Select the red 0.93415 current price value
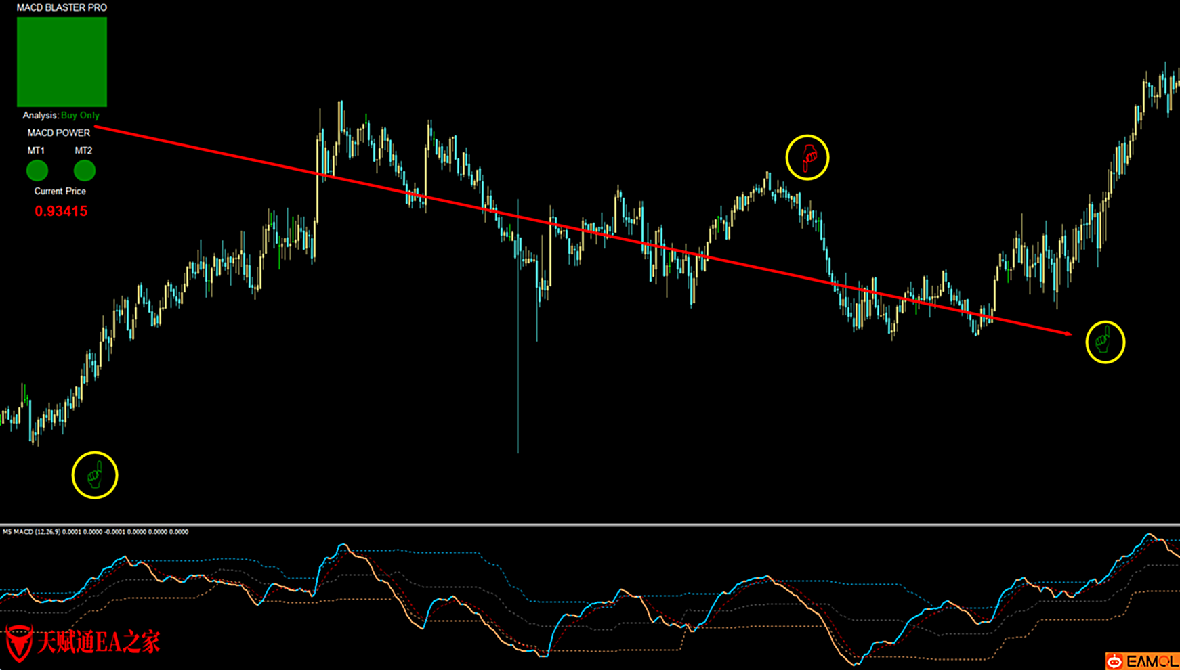The height and width of the screenshot is (670, 1180). [x=61, y=211]
